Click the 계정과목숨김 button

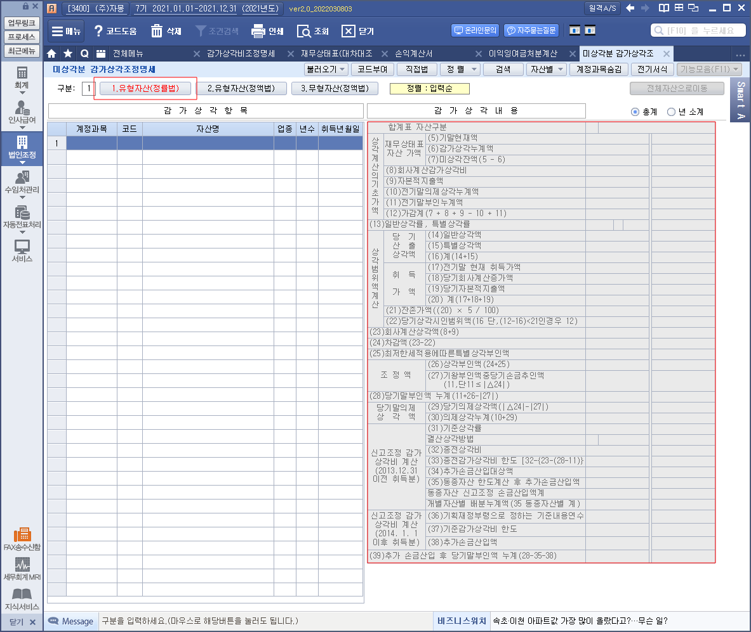(599, 69)
